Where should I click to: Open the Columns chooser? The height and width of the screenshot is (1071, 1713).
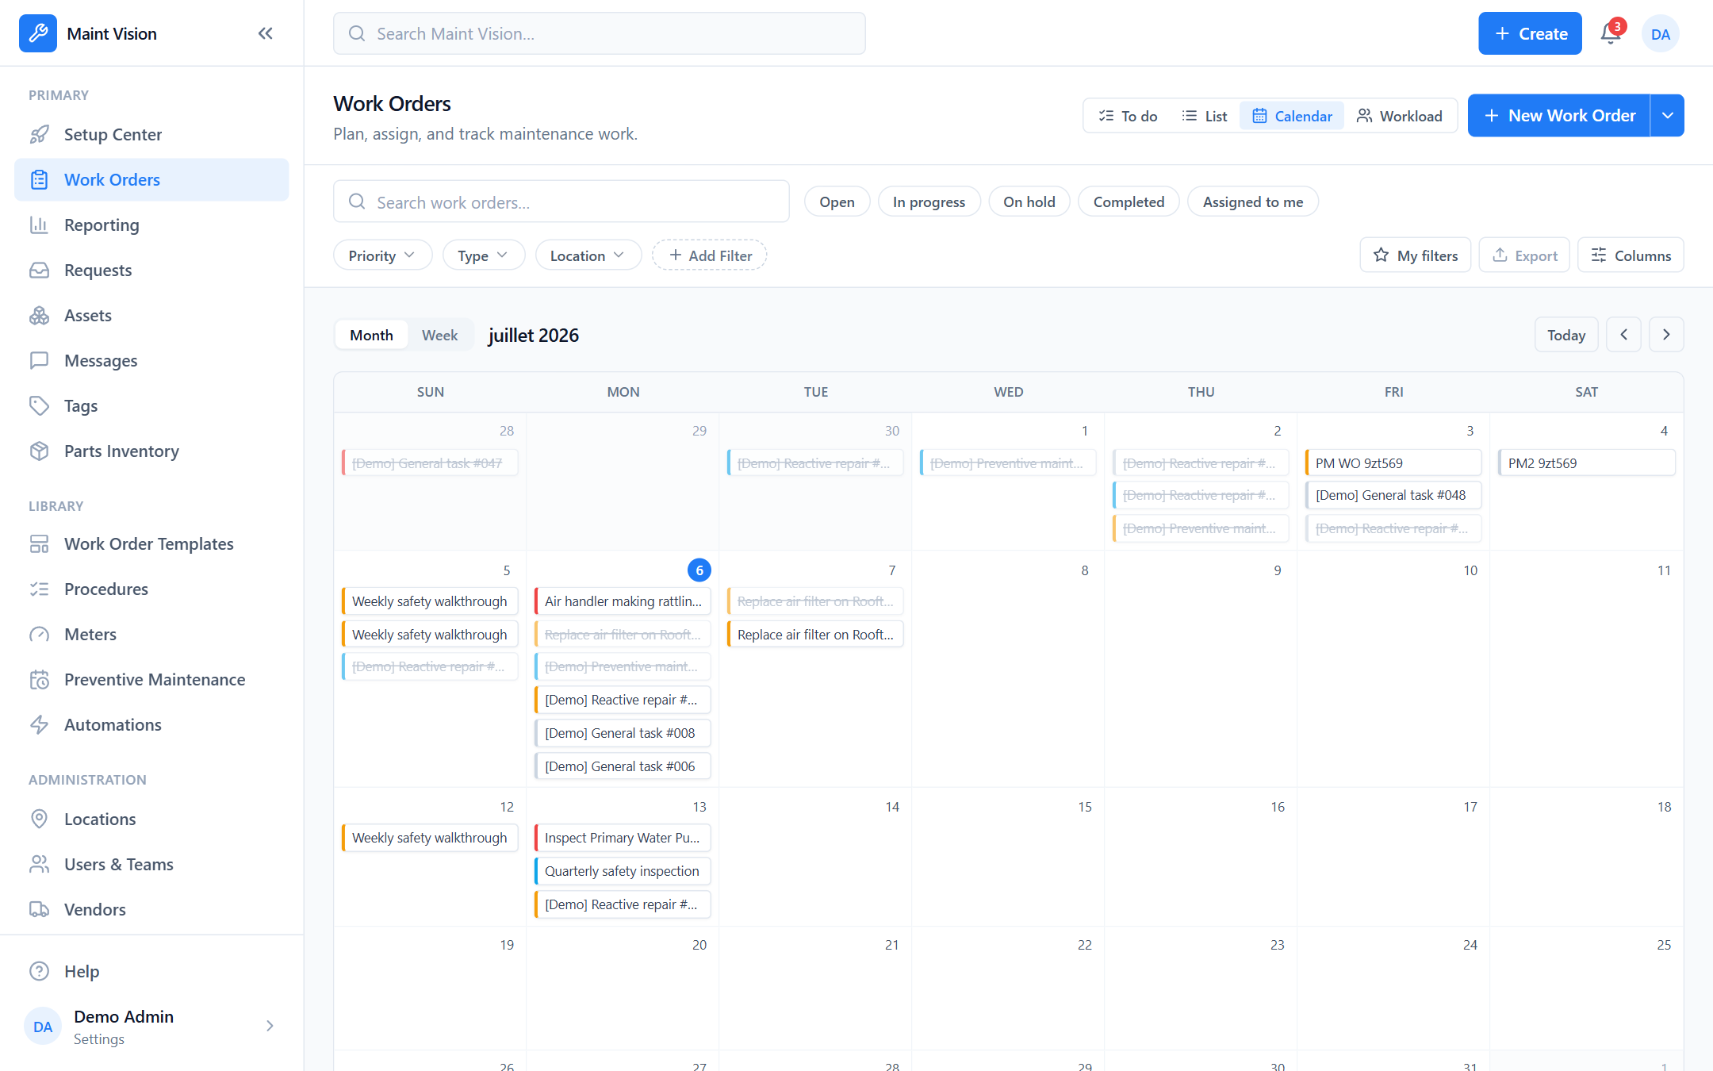click(1631, 255)
